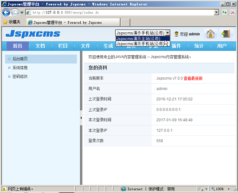Open the 用户 navigation tab
This screenshot has width=238, height=193.
tap(222, 46)
